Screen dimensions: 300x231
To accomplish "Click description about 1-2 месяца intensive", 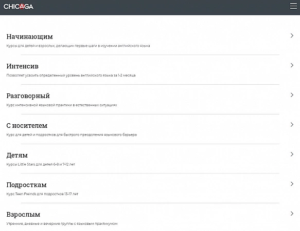I will tap(71, 75).
